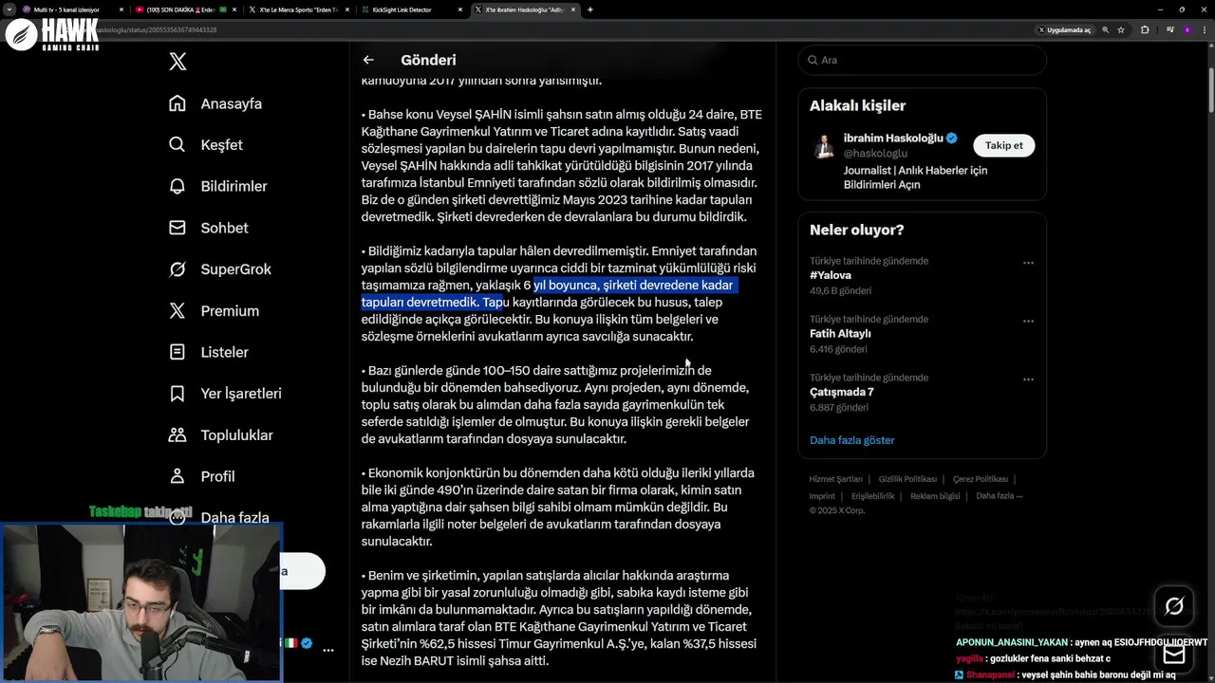Go back using the Gönderi arrow
The width and height of the screenshot is (1215, 683).
click(368, 60)
